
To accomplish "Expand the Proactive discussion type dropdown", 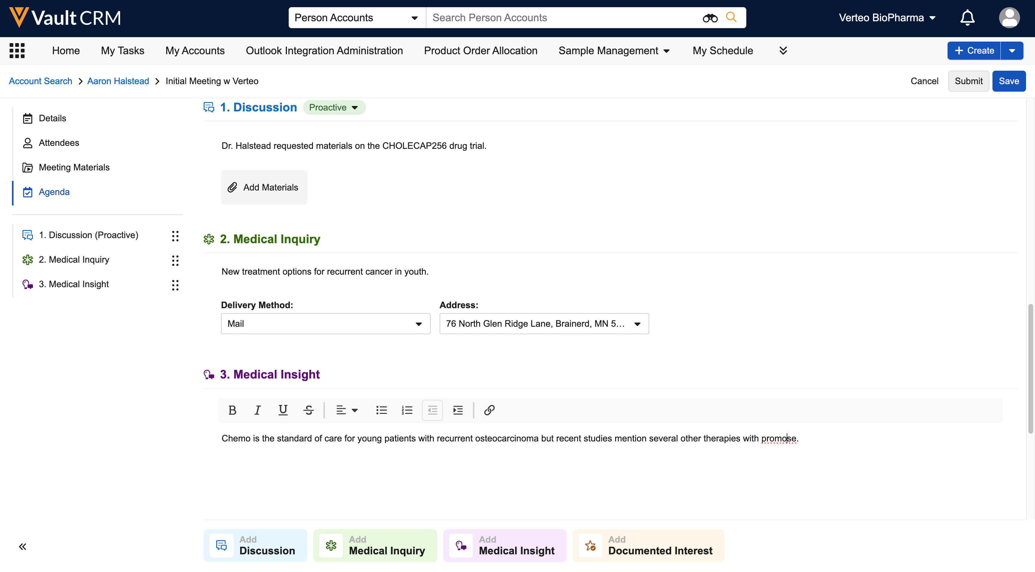I will 334,107.
